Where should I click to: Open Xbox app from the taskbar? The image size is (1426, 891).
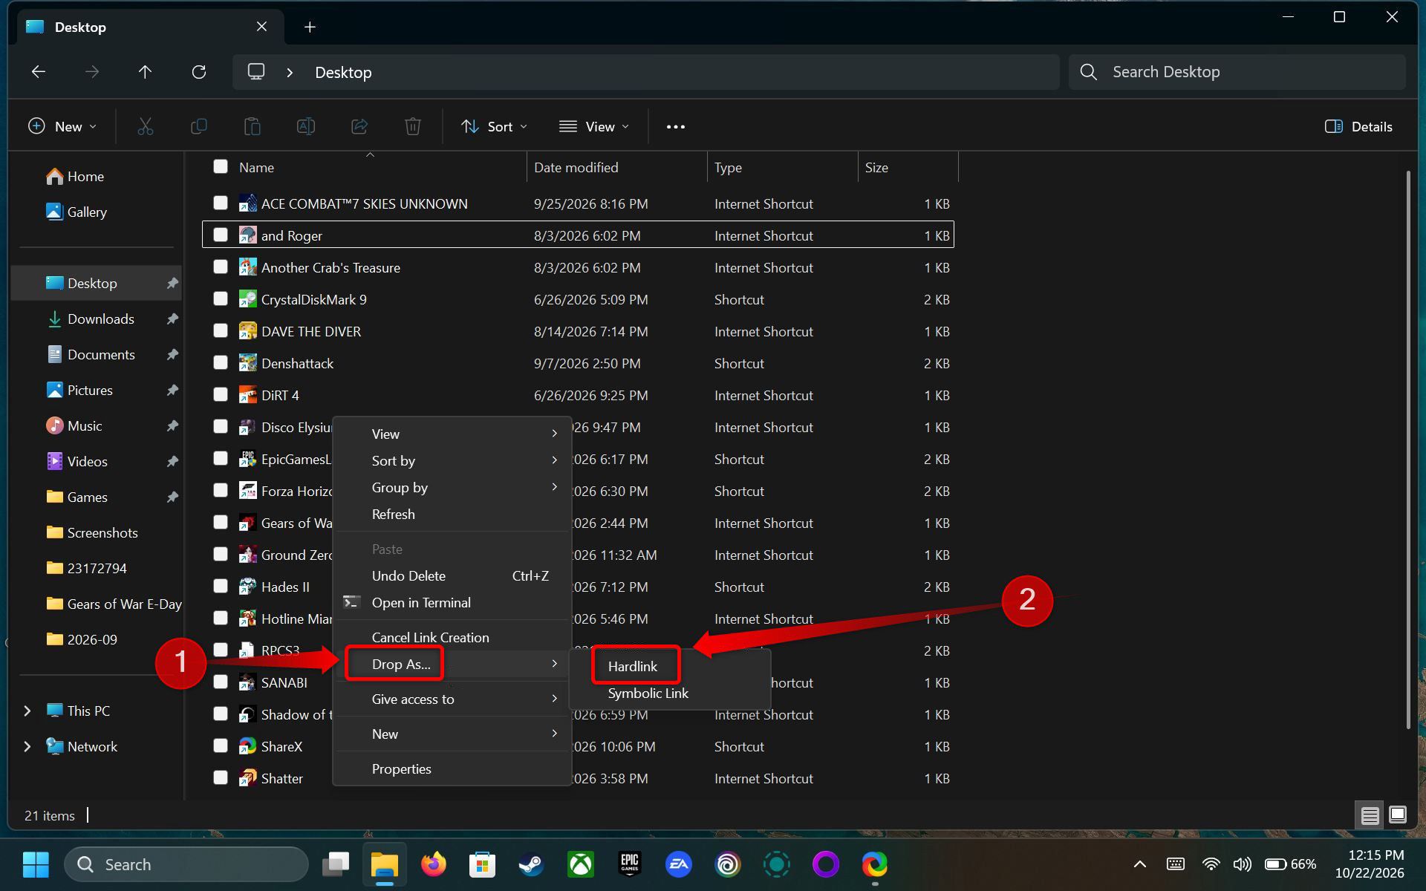click(x=581, y=864)
